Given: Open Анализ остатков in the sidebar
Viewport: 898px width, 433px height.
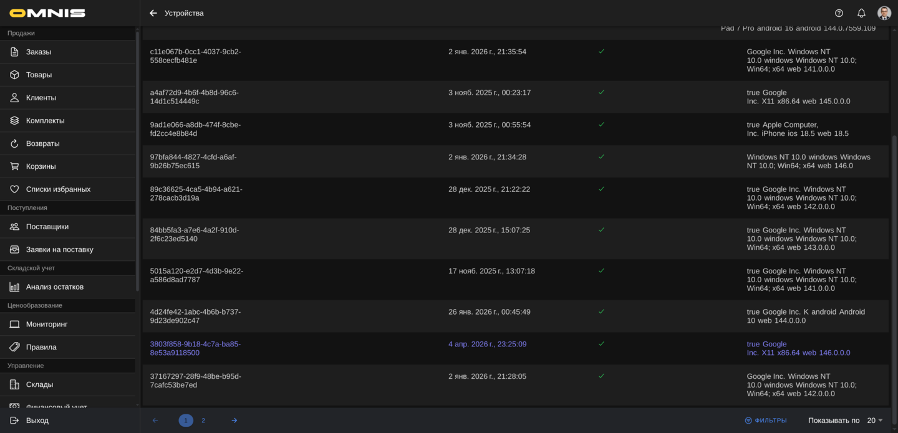Looking at the screenshot, I should [55, 287].
